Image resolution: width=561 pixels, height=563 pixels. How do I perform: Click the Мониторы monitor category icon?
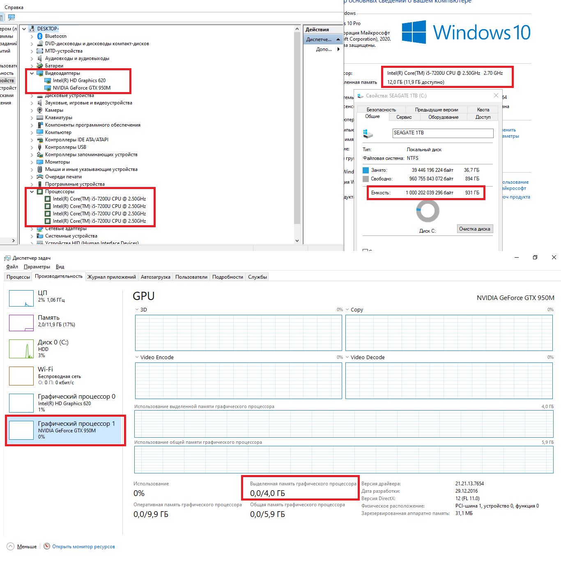tap(40, 162)
